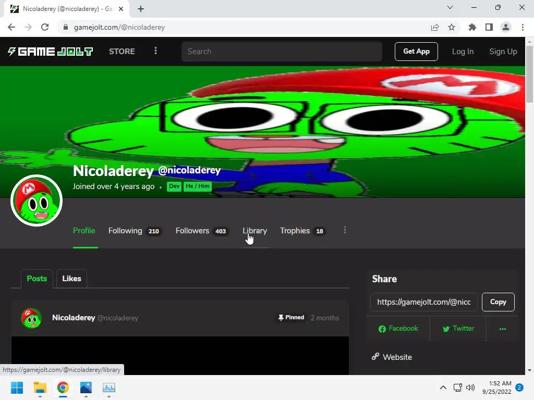Click the 2 months post timestamp

click(x=324, y=318)
